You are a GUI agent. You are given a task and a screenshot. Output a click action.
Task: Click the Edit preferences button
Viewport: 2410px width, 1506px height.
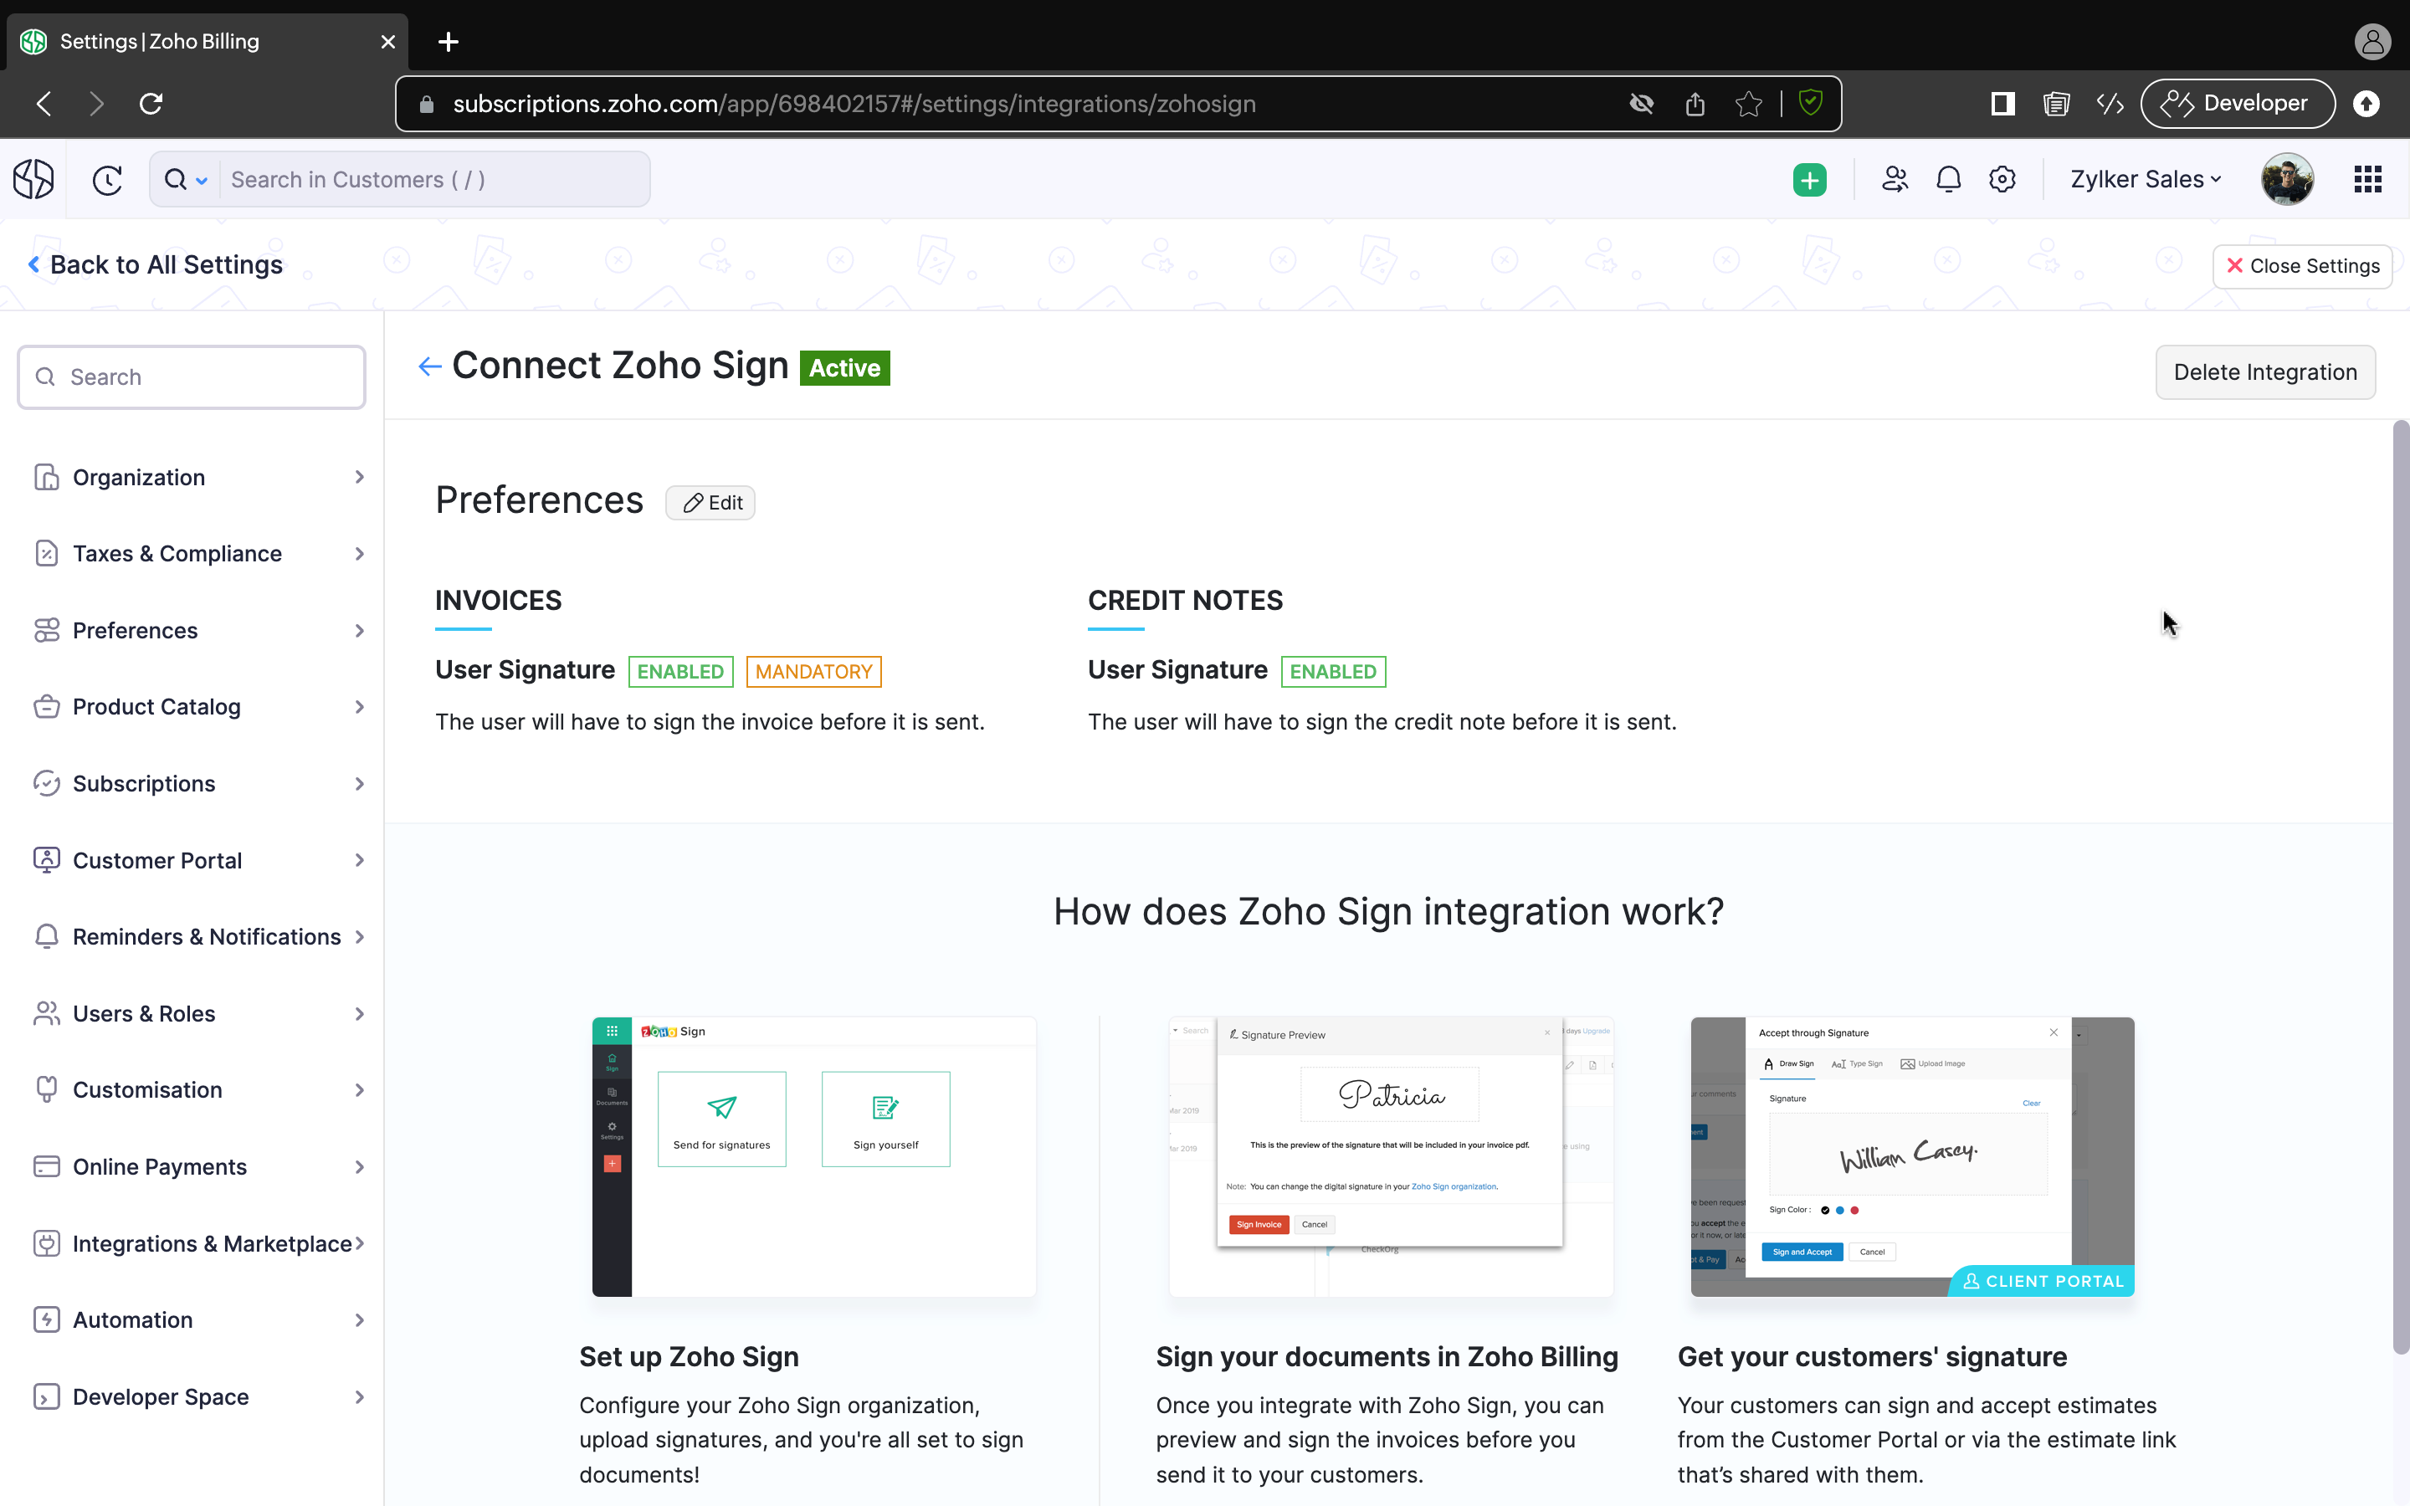tap(711, 503)
